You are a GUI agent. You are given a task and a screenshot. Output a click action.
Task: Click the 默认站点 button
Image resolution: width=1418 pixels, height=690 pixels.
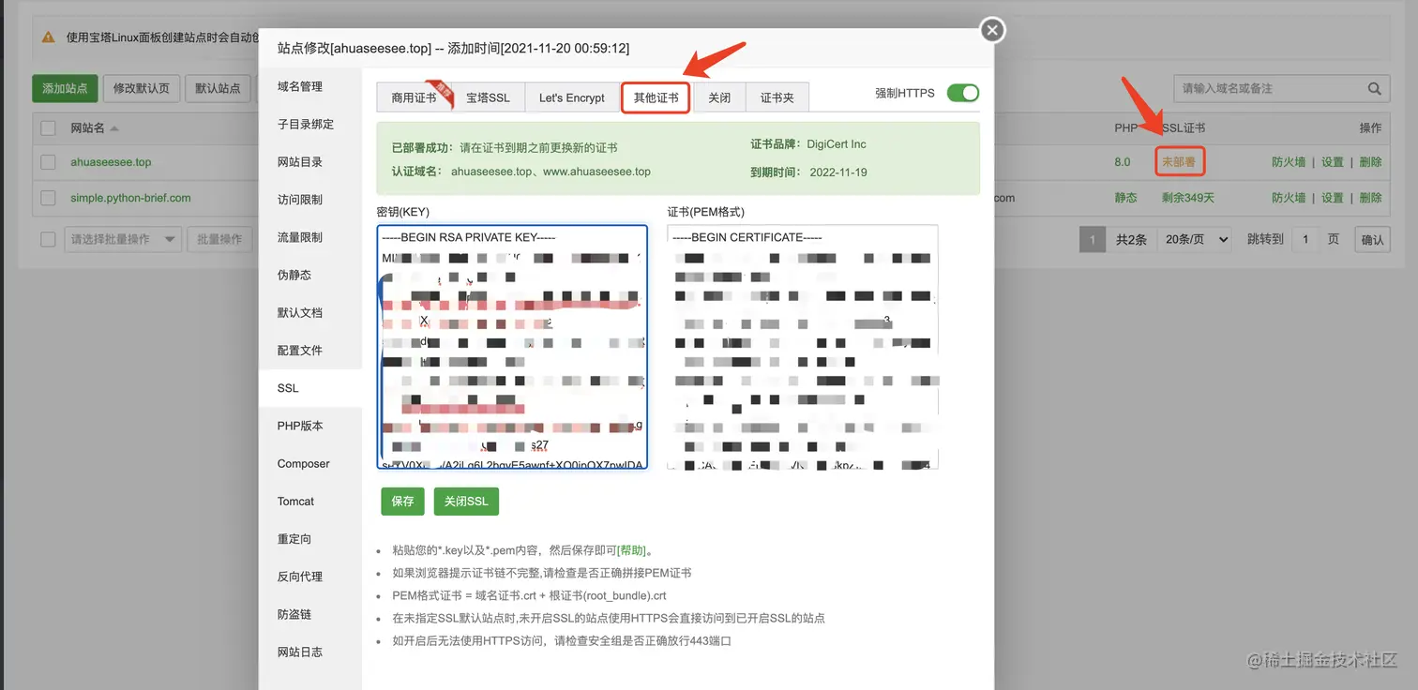(219, 88)
